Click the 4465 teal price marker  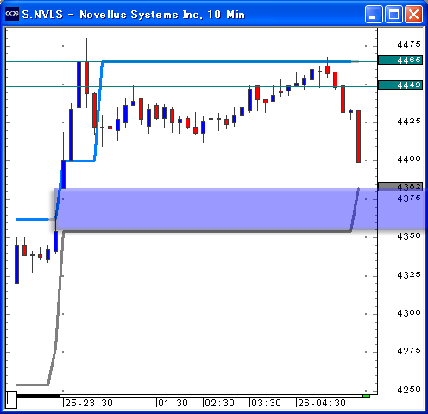tap(400, 60)
